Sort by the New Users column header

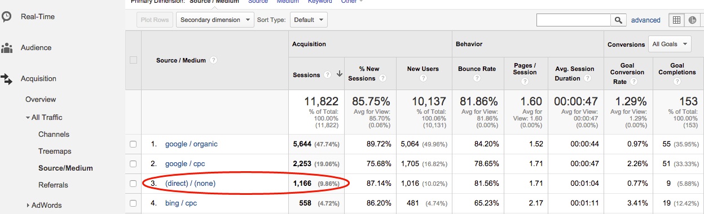(423, 69)
